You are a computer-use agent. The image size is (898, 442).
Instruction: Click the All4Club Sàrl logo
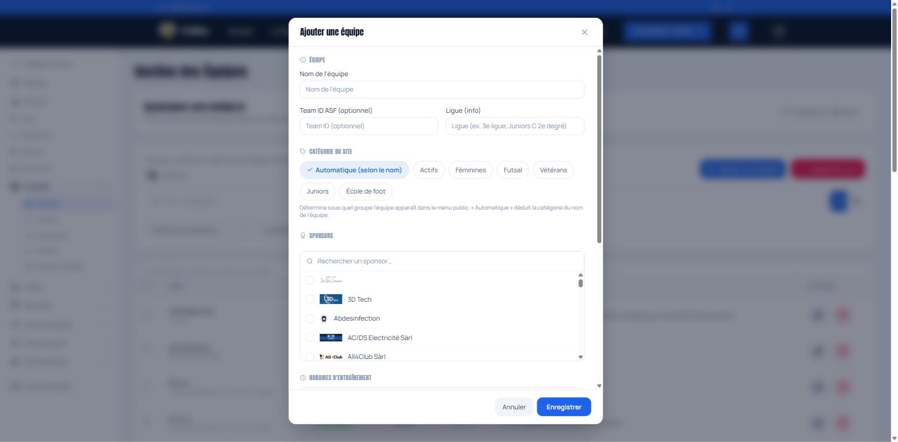330,357
